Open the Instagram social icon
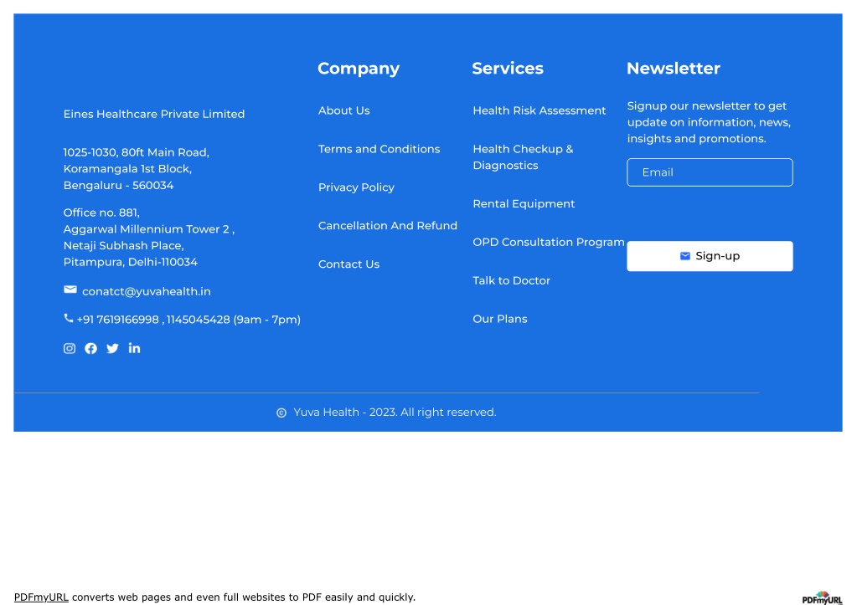Viewport: 857px width, 605px height. [70, 348]
